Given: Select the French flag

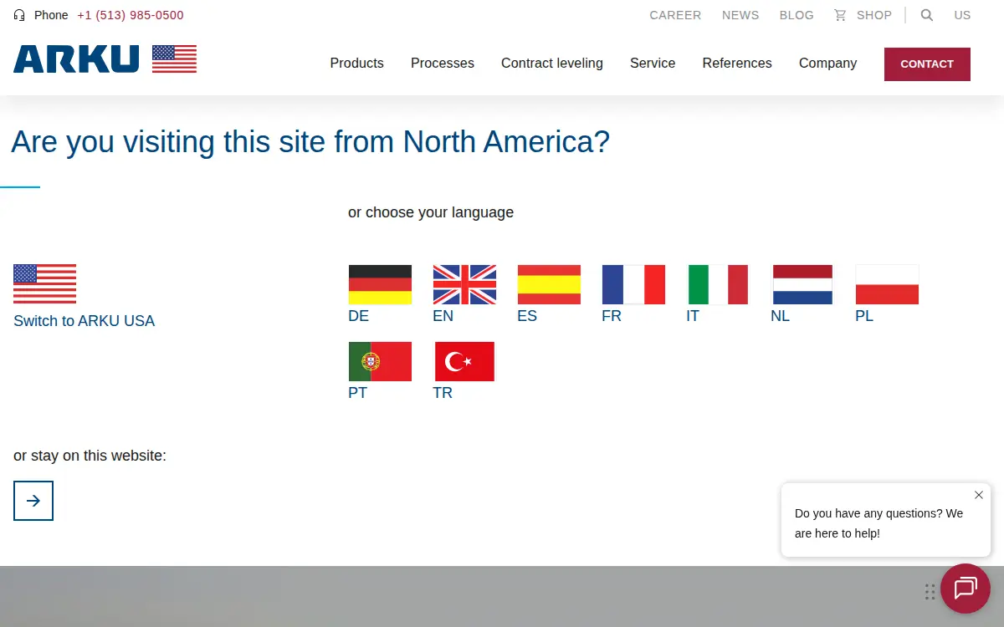Looking at the screenshot, I should pos(633,284).
